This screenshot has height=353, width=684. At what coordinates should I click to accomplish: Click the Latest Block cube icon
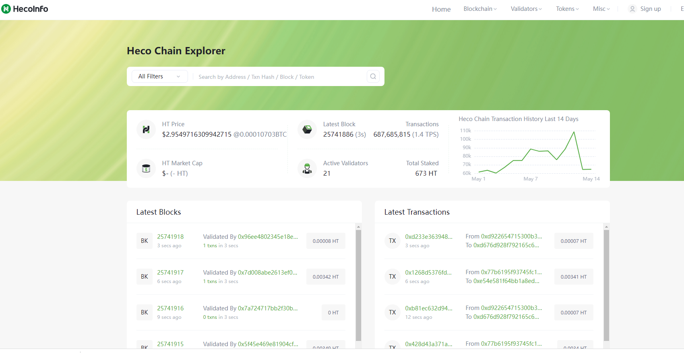click(x=307, y=129)
